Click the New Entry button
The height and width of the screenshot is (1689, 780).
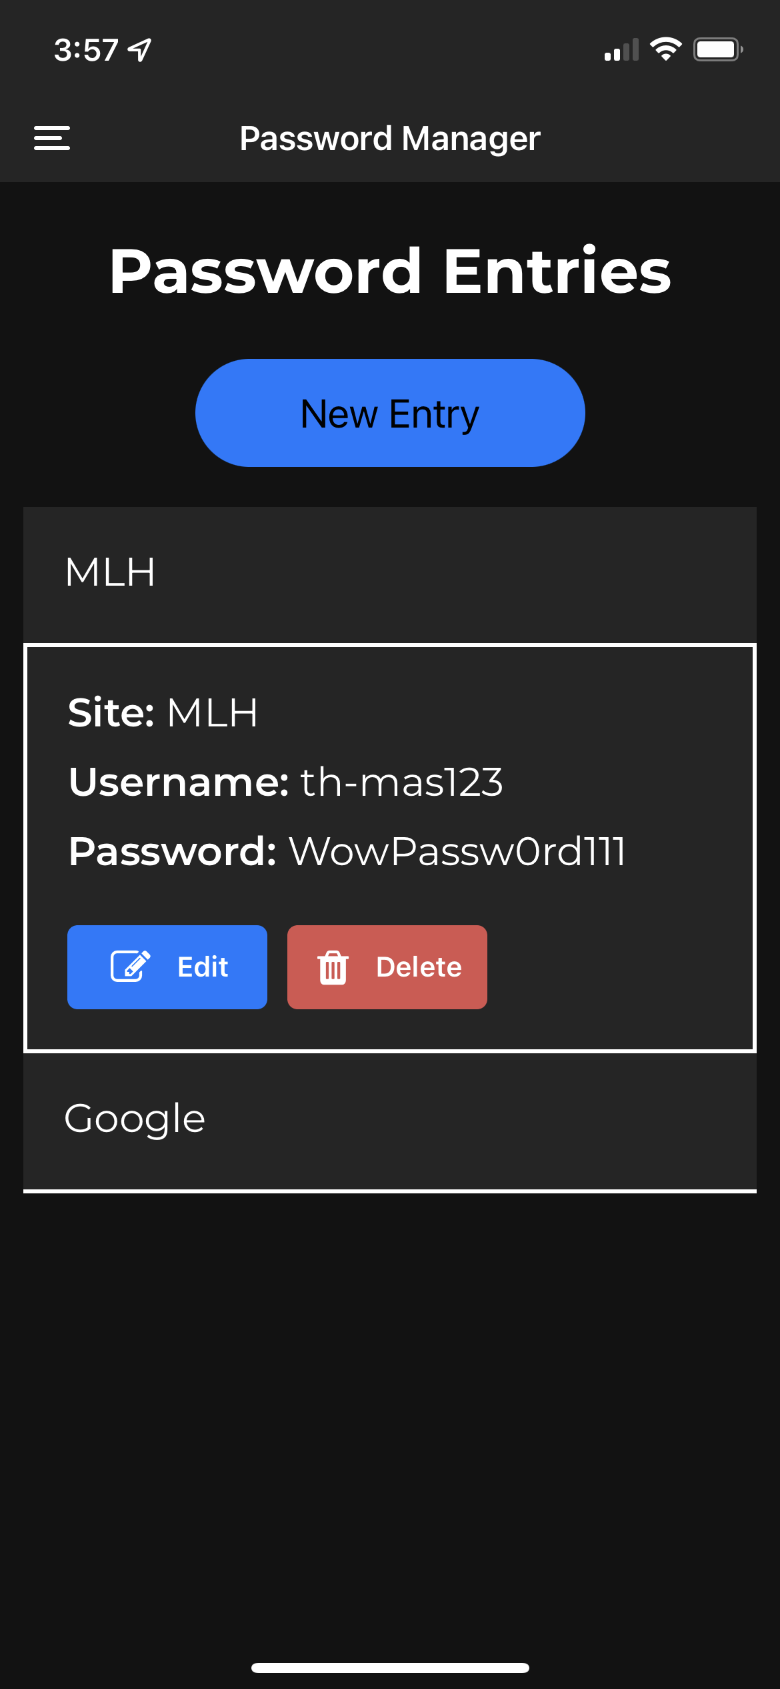coord(390,413)
